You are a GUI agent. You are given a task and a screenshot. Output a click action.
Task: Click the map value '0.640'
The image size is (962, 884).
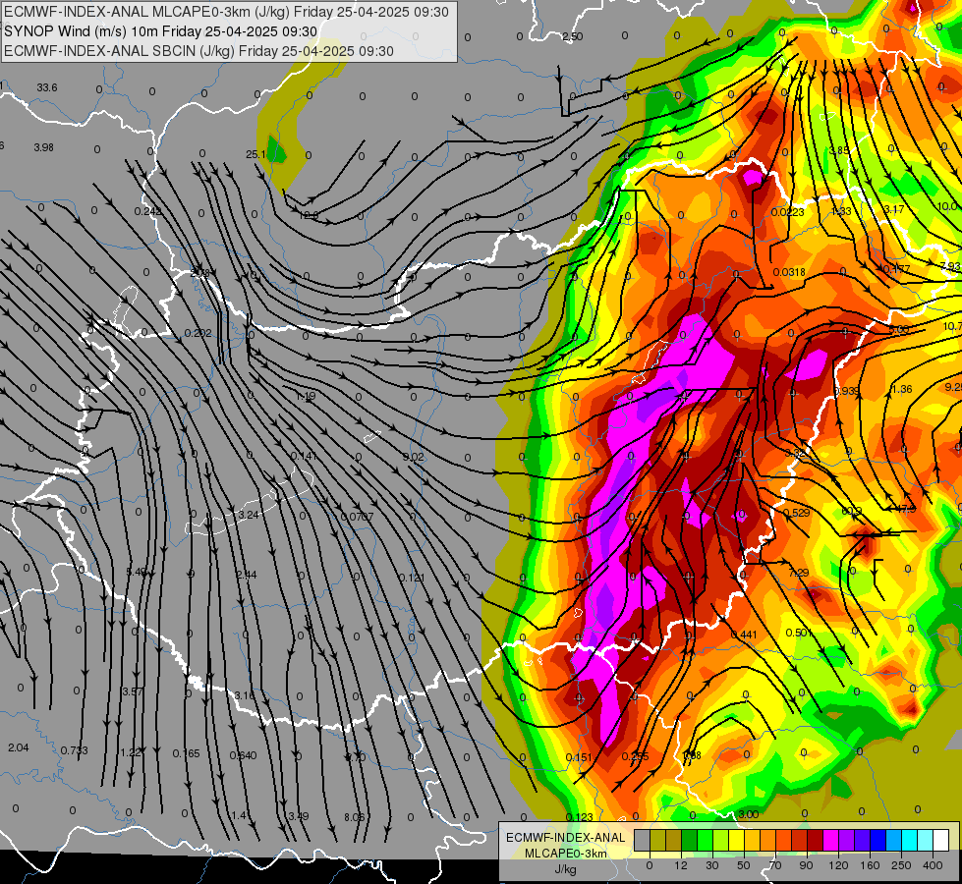[243, 755]
